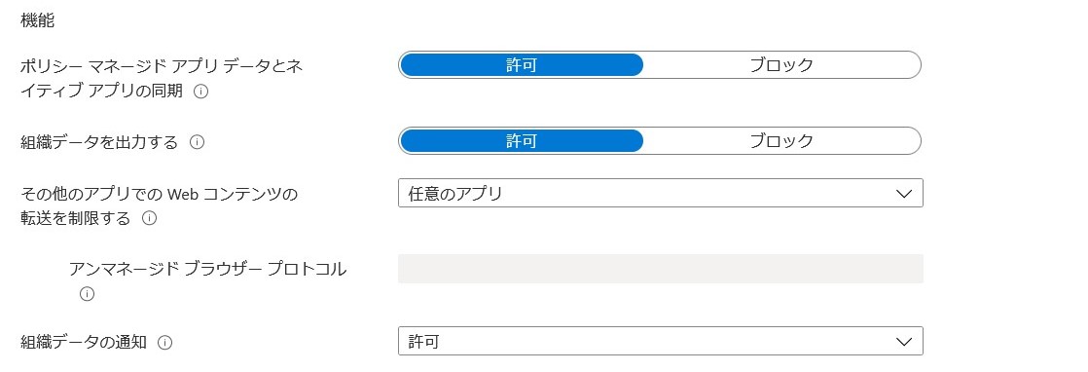Select ブロック for 組織データを出力する

[781, 141]
